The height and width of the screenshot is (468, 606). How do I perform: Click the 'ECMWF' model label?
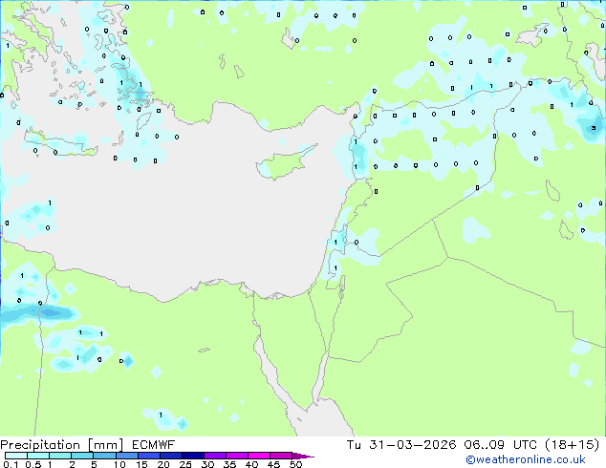pyautogui.click(x=154, y=445)
